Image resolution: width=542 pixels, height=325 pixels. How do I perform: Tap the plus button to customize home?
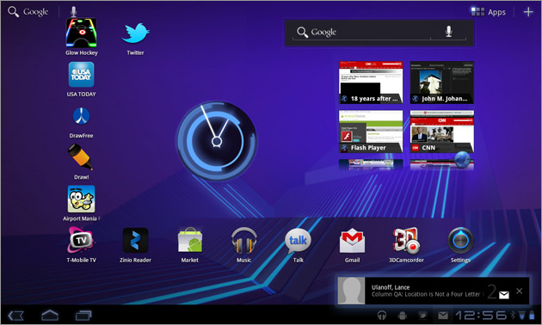click(x=528, y=12)
